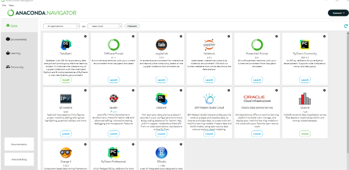Click the Glueviz bar chart icon

[305, 98]
